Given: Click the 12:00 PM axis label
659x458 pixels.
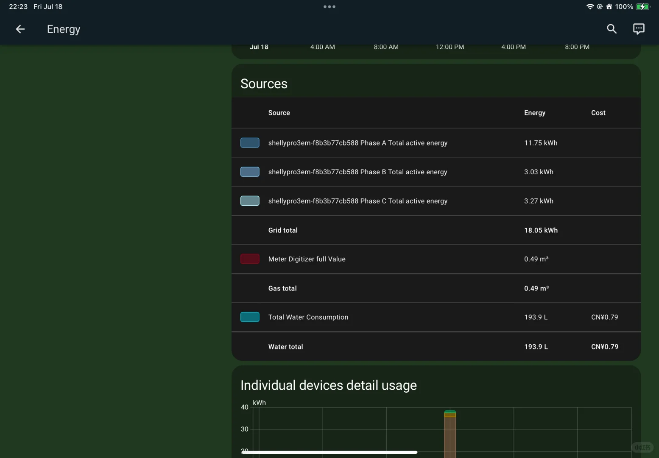Looking at the screenshot, I should point(450,47).
